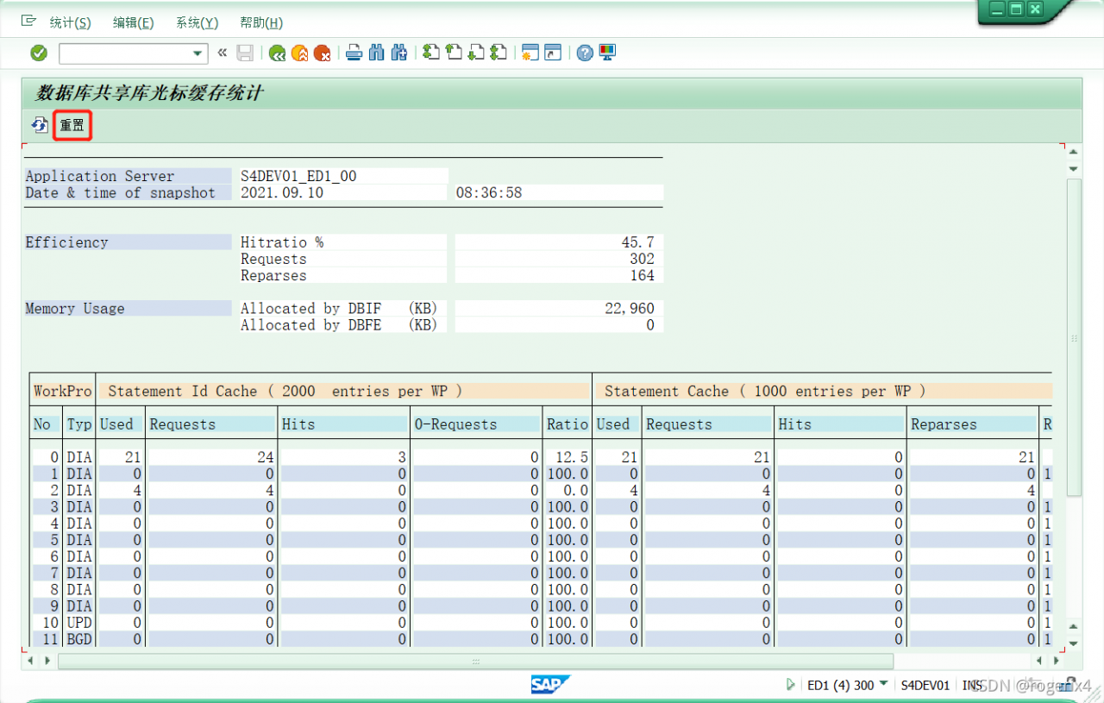Click the Create New Session icon
The height and width of the screenshot is (703, 1104).
(530, 53)
